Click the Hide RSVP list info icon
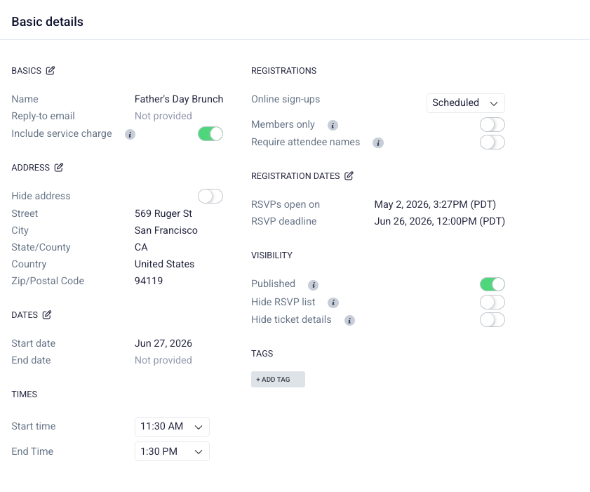The width and height of the screenshot is (590, 492). 333,302
